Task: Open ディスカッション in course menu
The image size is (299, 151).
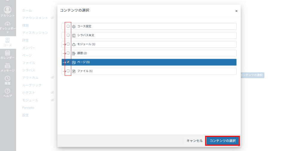Action: pos(35,33)
